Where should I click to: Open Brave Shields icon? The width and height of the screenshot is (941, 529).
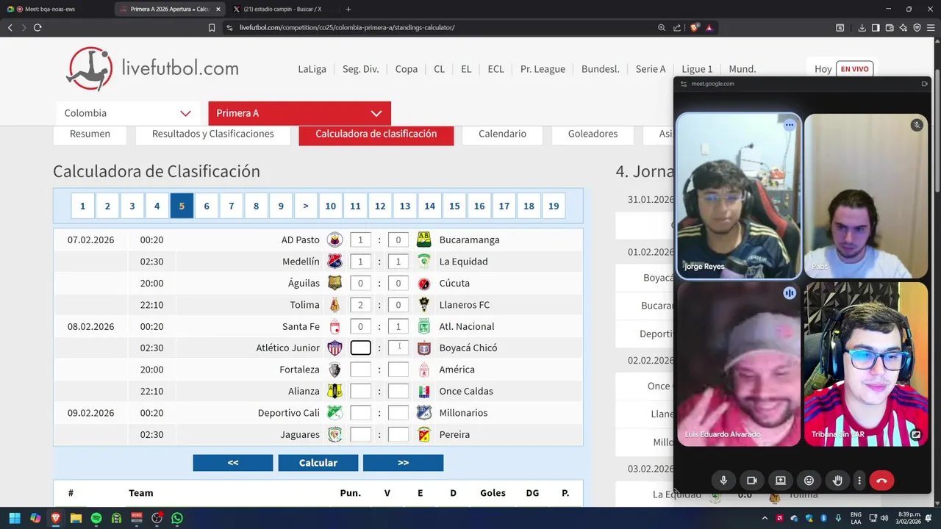tap(695, 27)
